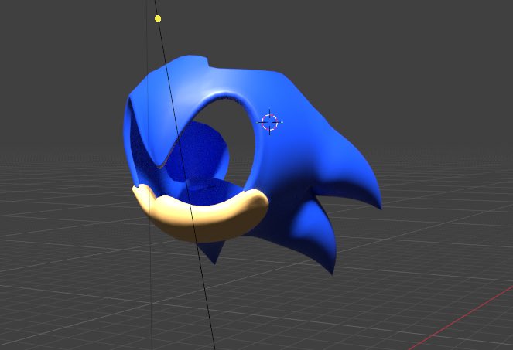Click the 3D cursor crosshair on the model
Image resolution: width=513 pixels, height=350 pixels.
(269, 122)
